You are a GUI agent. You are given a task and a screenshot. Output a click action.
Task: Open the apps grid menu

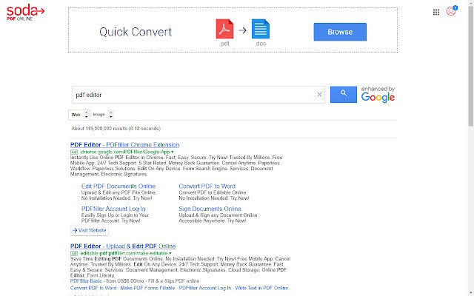435,12
